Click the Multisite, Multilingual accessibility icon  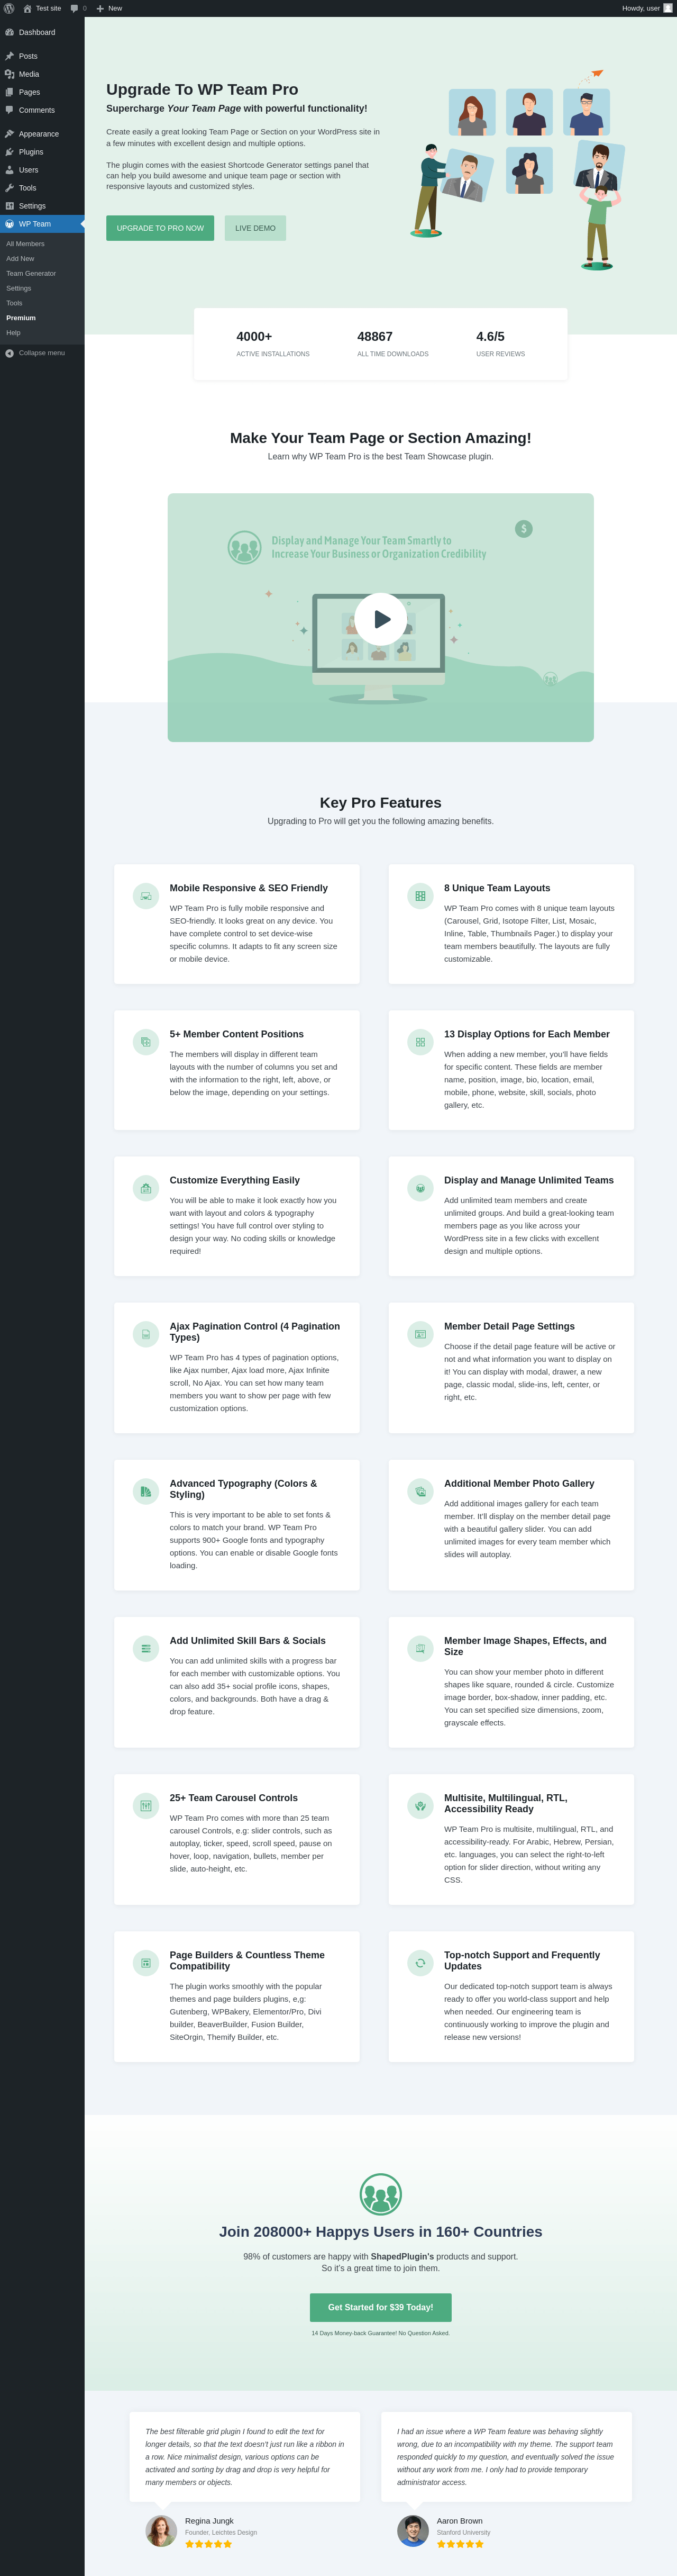(x=420, y=1805)
